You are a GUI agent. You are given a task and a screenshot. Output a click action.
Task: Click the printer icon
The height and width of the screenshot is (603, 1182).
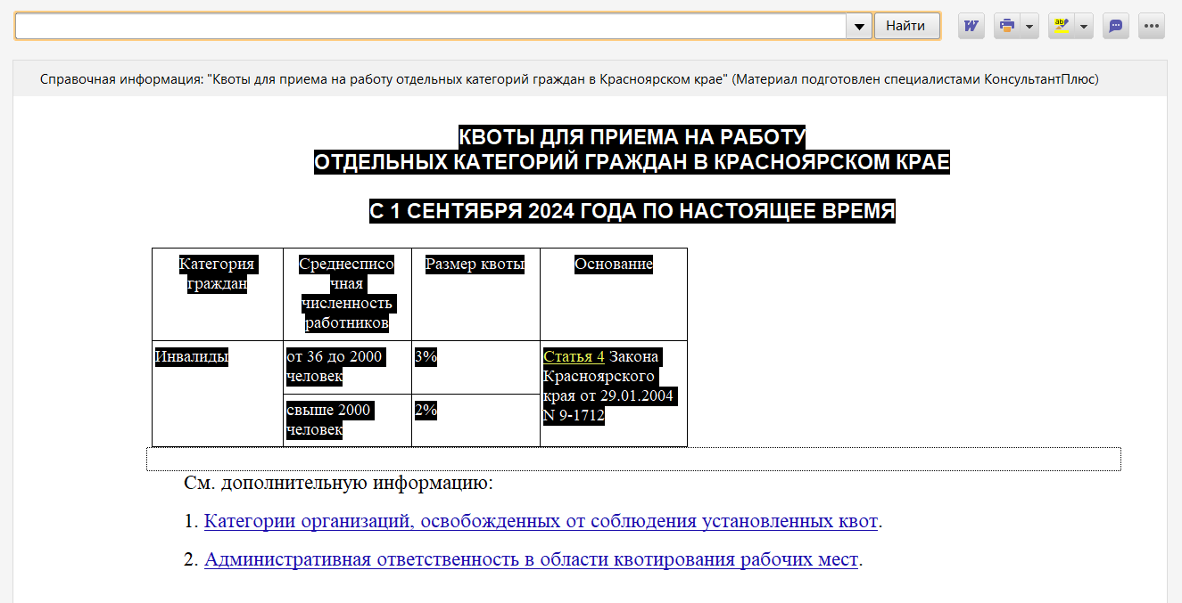coord(1007,26)
